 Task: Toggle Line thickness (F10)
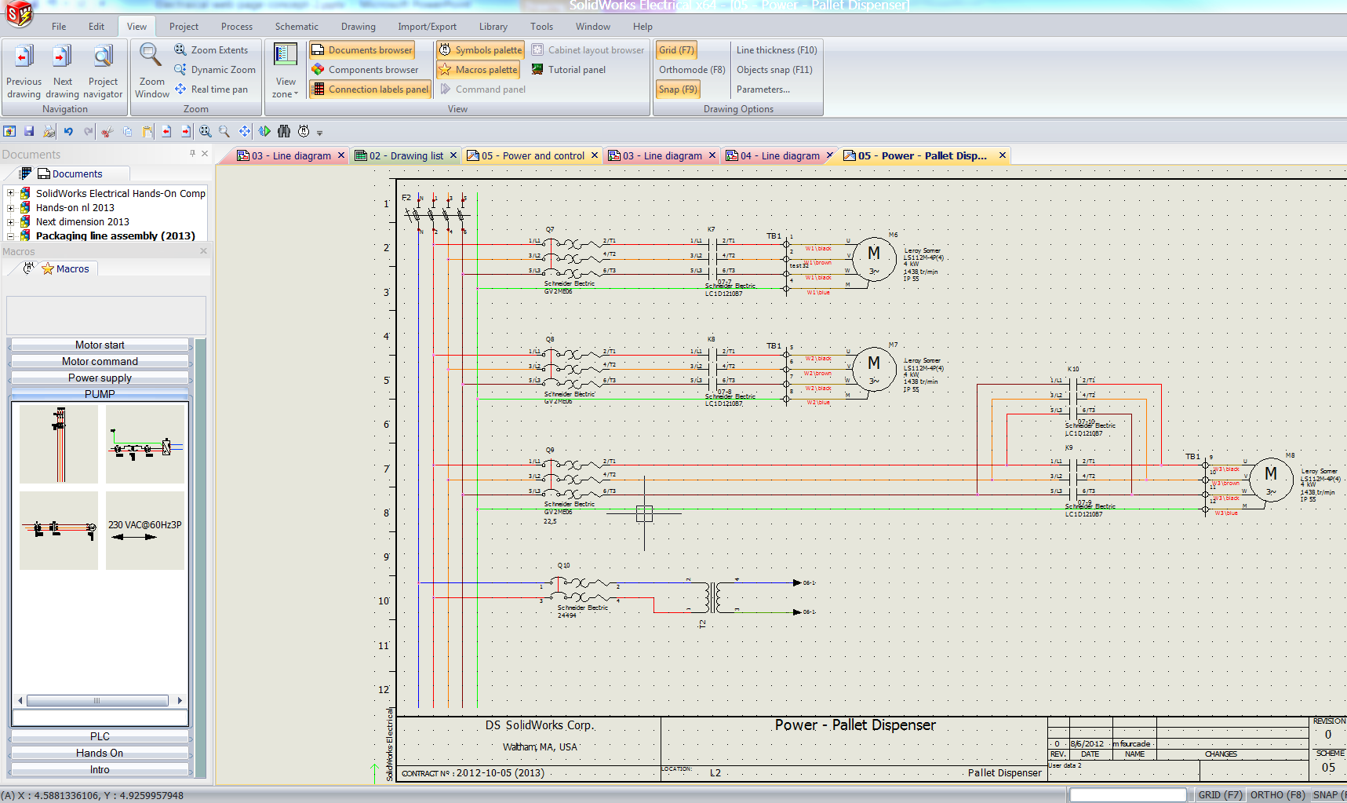777,49
